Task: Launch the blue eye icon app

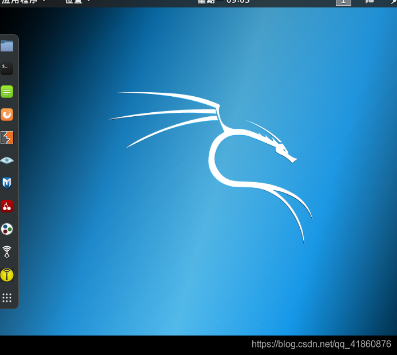Action: point(7,160)
